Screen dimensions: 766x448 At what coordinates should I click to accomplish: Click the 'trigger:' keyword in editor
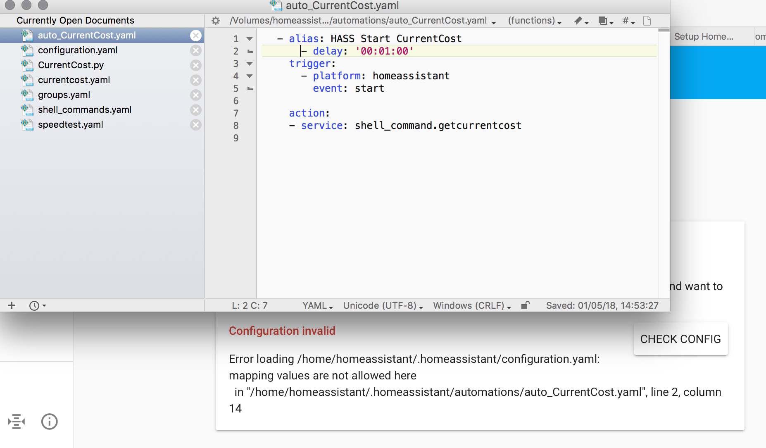312,64
